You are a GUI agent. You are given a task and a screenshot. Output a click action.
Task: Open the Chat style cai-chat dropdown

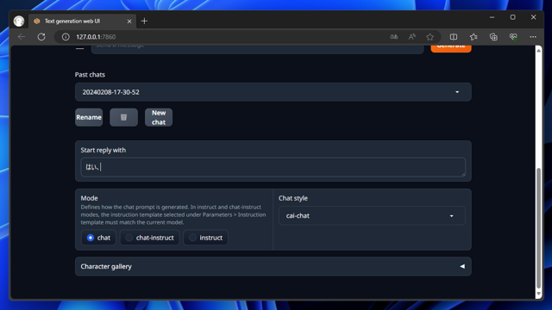pos(372,216)
